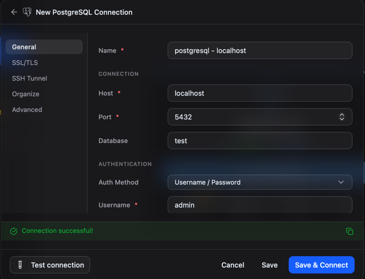Click the green success checkmark icon
Viewport: 365px width, 279px height.
pos(14,231)
